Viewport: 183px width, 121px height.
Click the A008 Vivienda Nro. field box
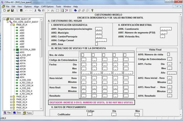[162, 36]
